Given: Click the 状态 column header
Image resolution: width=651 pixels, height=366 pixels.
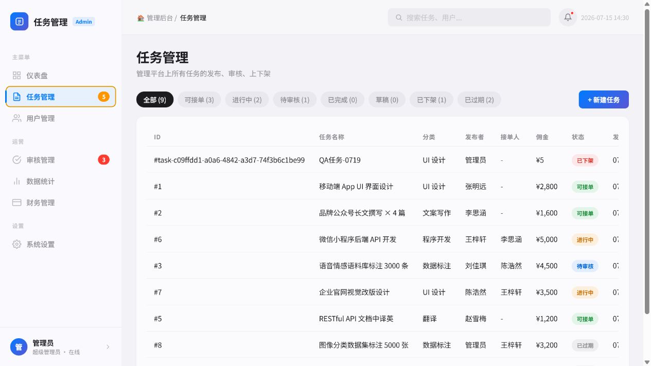Looking at the screenshot, I should 578,137.
